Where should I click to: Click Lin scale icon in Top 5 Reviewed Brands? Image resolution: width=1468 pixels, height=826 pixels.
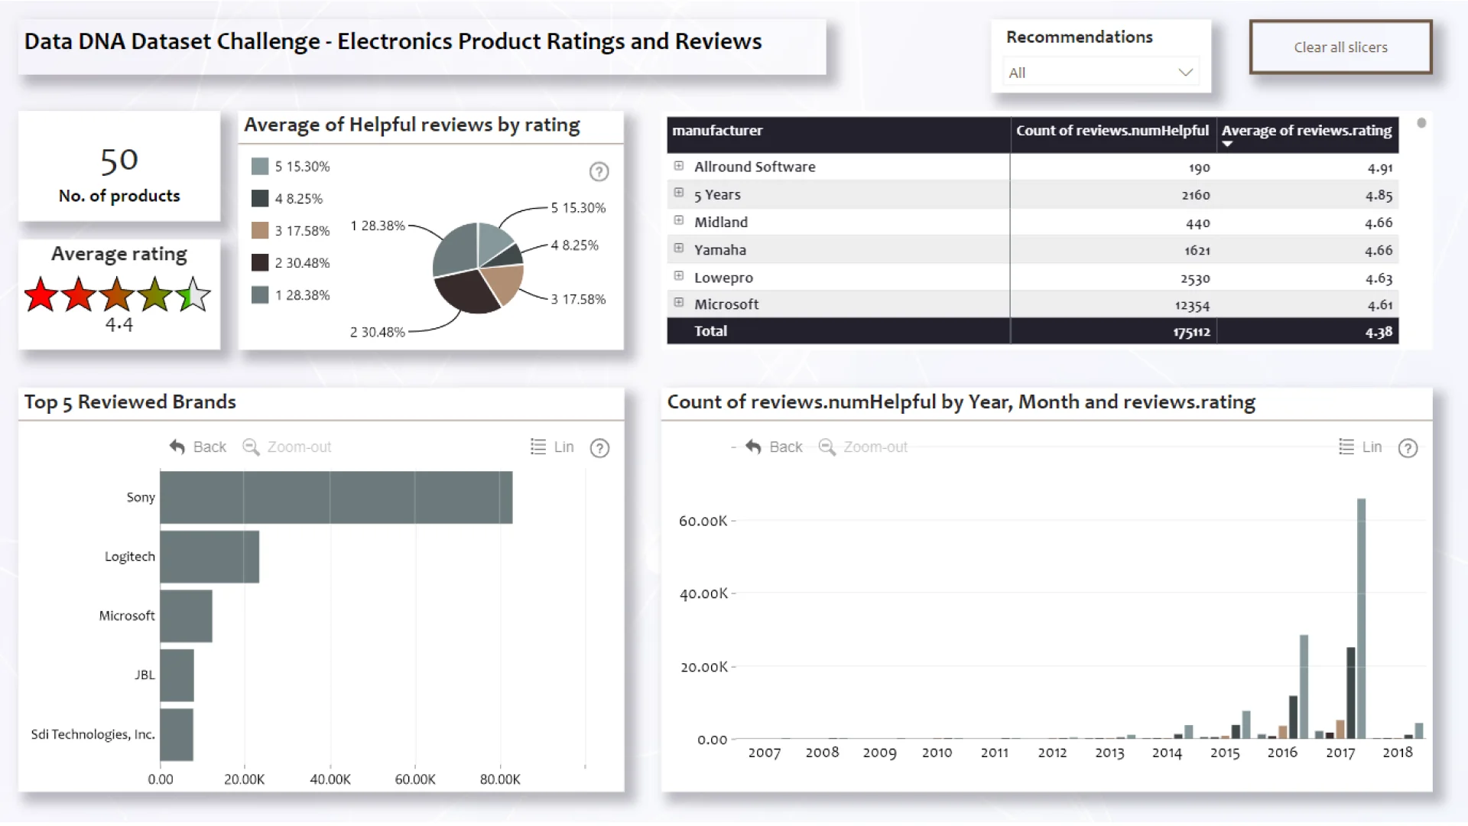pos(538,447)
